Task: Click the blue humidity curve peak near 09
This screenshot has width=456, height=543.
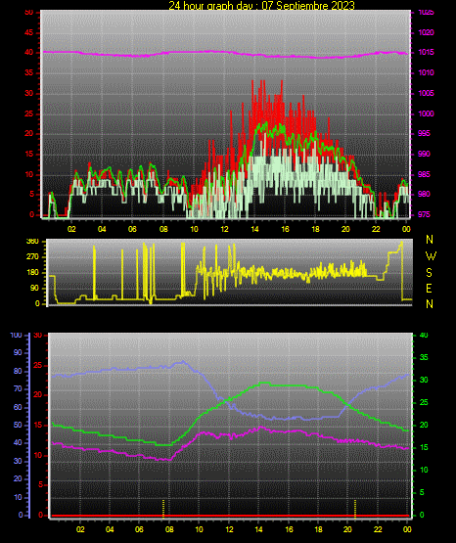Action: [x=183, y=362]
